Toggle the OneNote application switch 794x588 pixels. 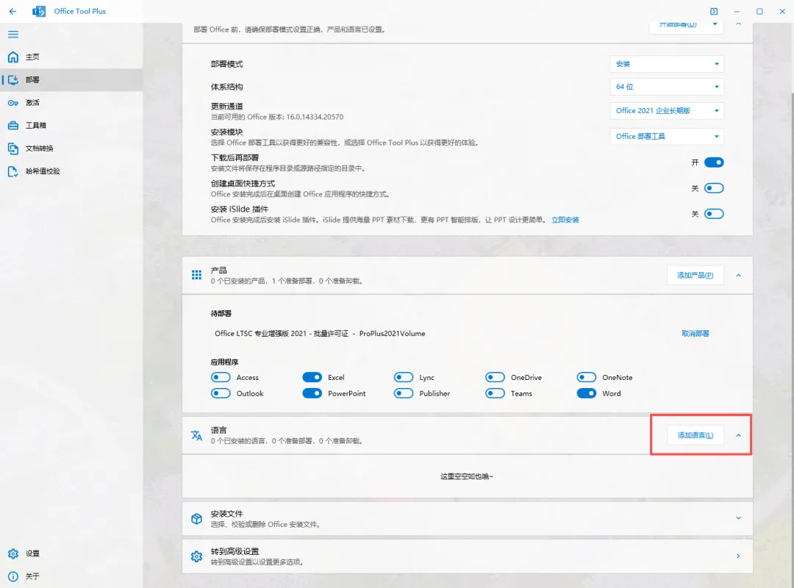click(587, 377)
